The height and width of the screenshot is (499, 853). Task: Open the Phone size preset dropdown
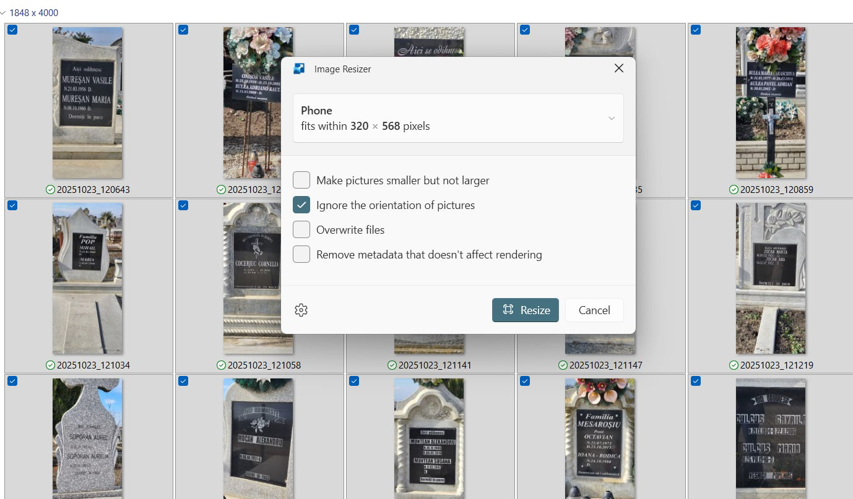click(458, 118)
